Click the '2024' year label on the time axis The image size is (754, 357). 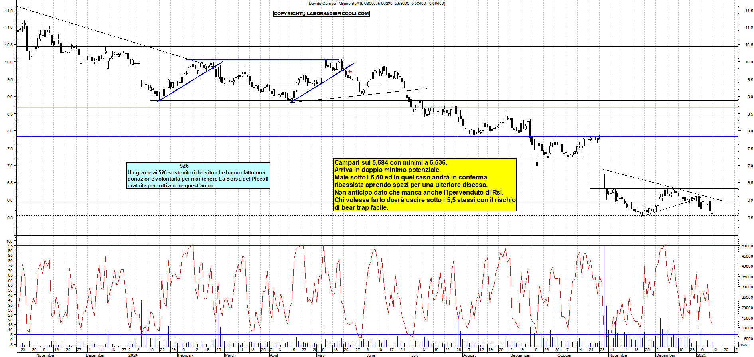(133, 355)
